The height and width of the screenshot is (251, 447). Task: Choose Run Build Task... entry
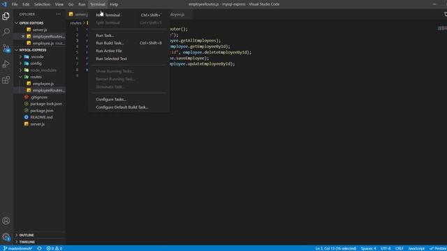(129, 43)
